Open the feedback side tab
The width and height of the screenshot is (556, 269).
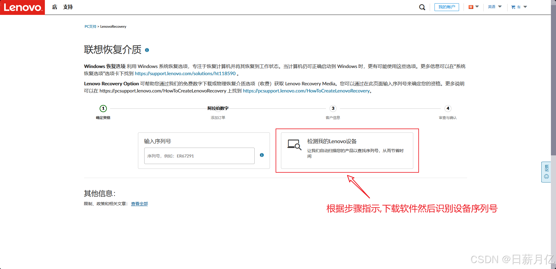[x=546, y=172]
